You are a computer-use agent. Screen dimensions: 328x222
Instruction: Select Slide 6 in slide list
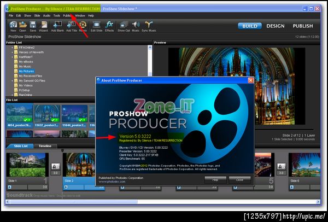tap(304, 172)
